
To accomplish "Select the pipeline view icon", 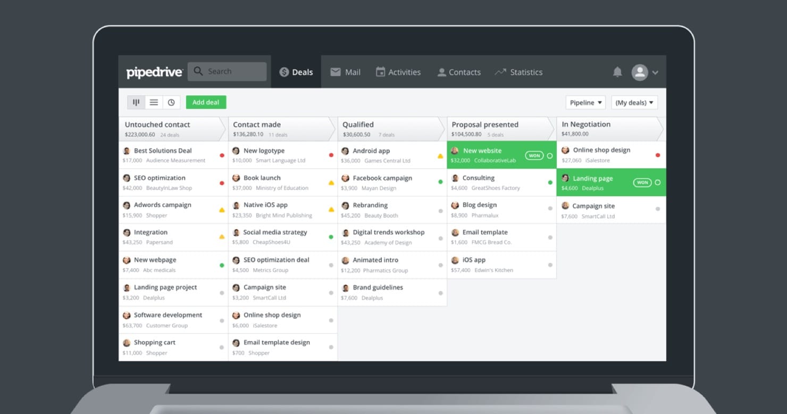I will point(136,102).
